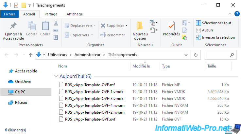
Task: Expand the Copier vers dropdown
Action: pos(92,35)
